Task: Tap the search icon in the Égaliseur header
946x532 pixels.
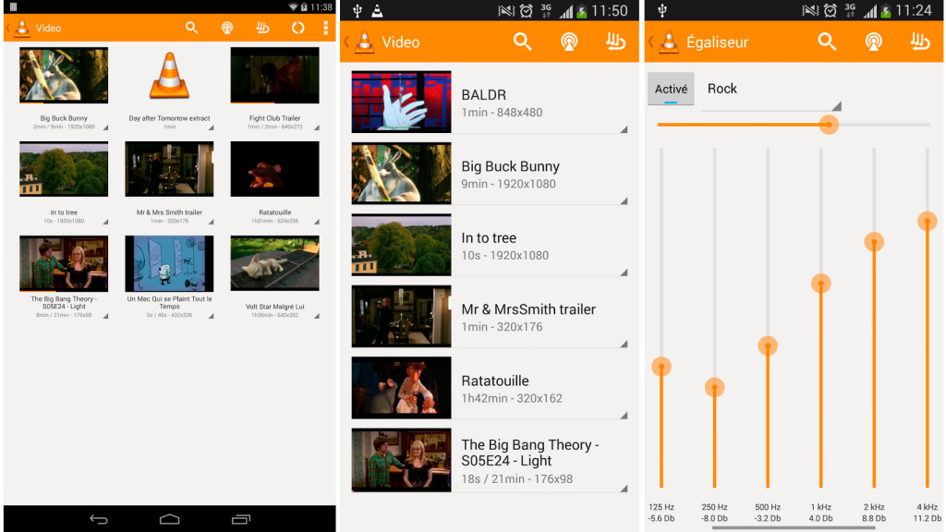Action: coord(827,42)
